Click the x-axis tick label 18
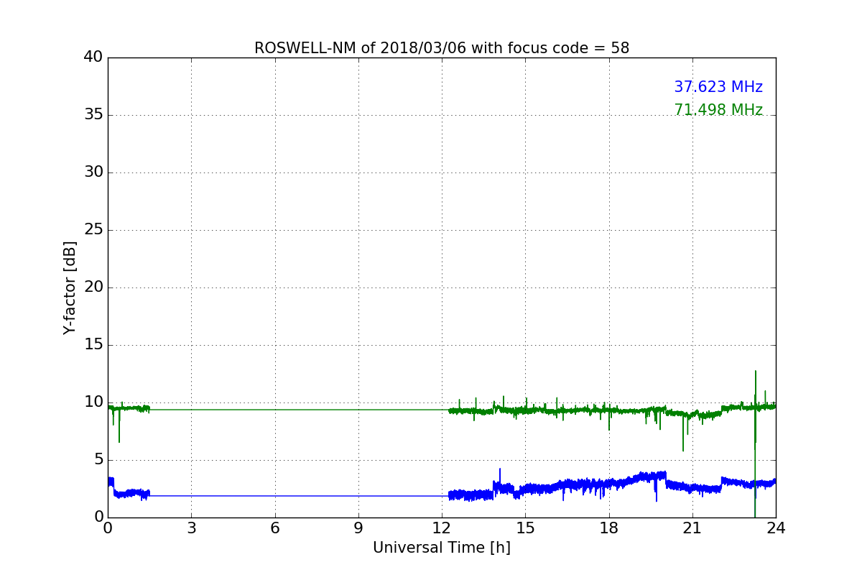The height and width of the screenshot is (575, 862). pyautogui.click(x=609, y=528)
